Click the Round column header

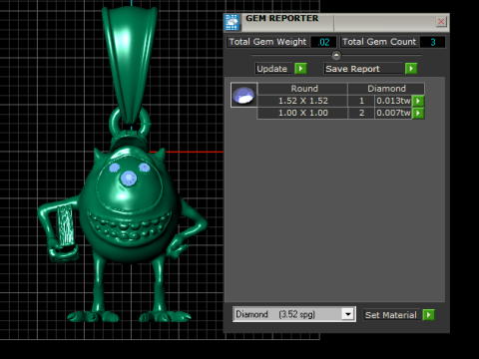(302, 89)
